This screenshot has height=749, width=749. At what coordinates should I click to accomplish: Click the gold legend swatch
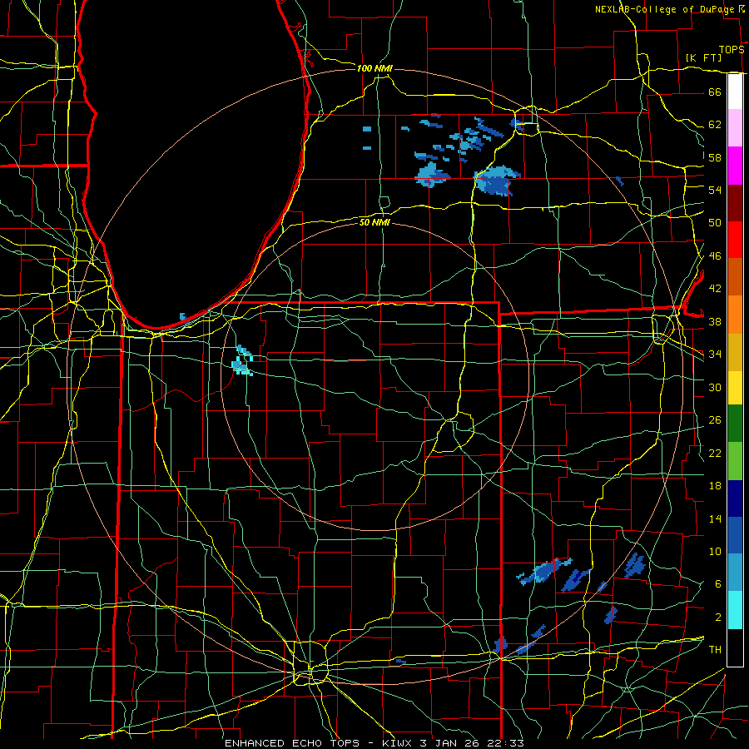735,352
